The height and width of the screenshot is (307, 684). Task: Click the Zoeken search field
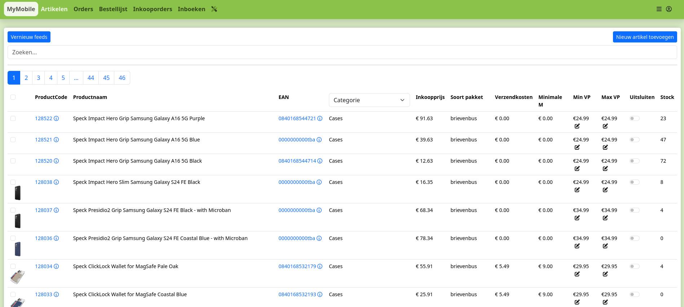tap(342, 52)
